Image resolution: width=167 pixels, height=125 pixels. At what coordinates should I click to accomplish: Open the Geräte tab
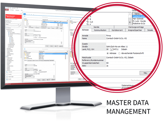(x=97, y=27)
